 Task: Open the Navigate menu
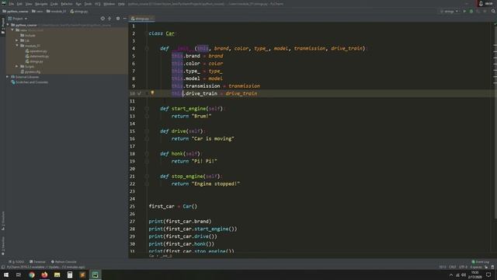41,4
